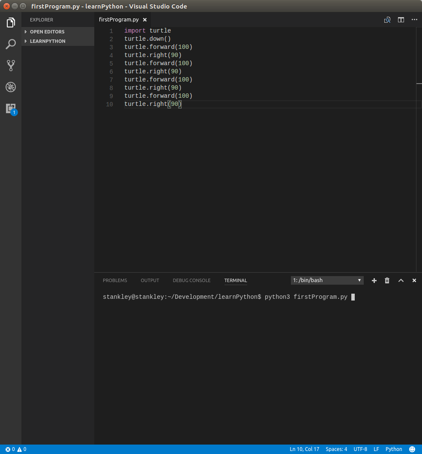The width and height of the screenshot is (422, 454).
Task: Click the warnings count icon in status bar
Action: pos(22,449)
